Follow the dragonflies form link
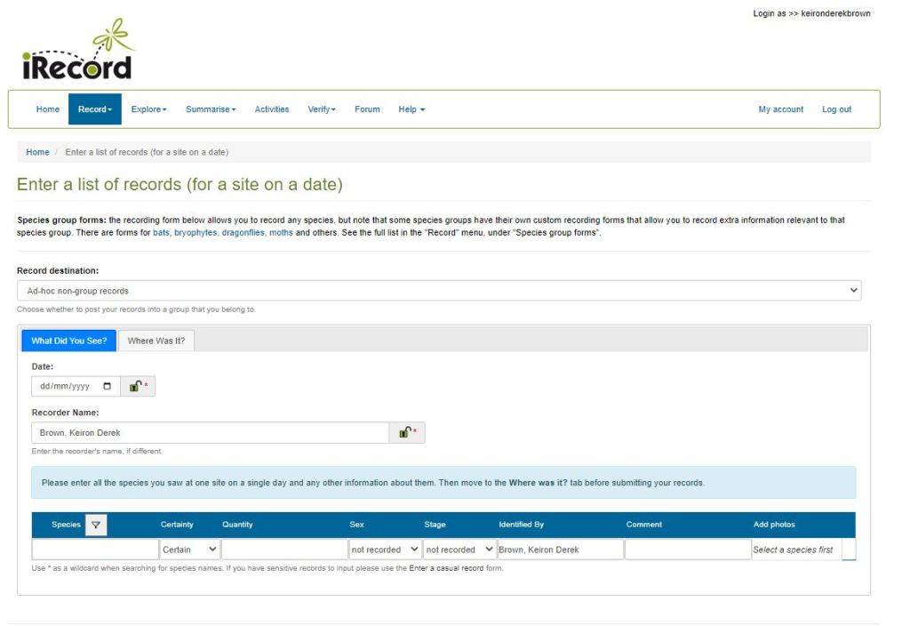Viewport: 910px width, 626px height. 243,233
